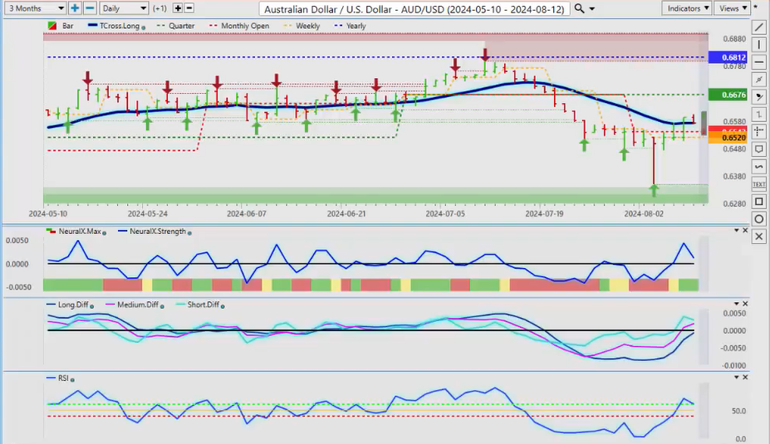Select the circle shape drawing tool
The image size is (770, 444).
click(x=758, y=219)
